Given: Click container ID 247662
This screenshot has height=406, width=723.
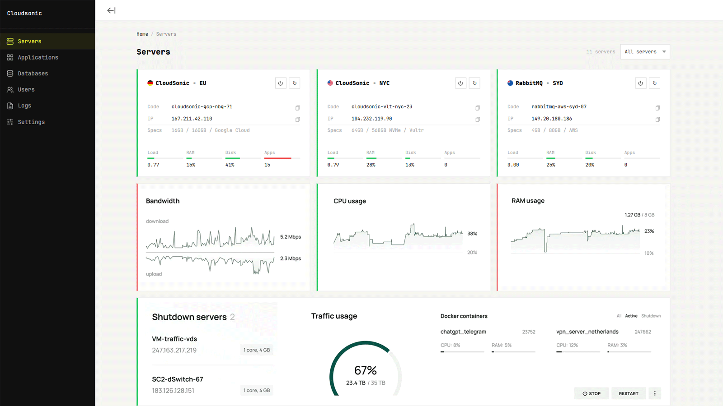Looking at the screenshot, I should 643,332.
